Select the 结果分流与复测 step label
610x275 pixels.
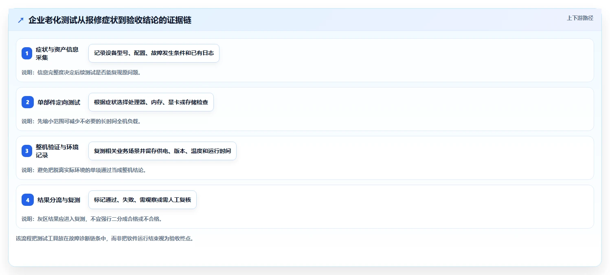pos(59,200)
